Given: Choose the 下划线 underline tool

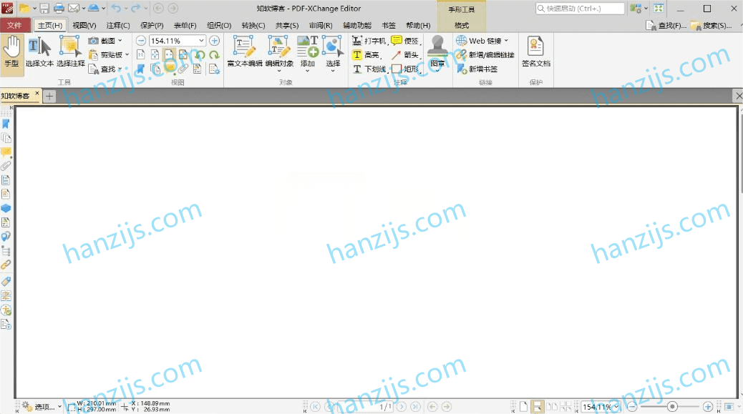Looking at the screenshot, I should [x=369, y=69].
